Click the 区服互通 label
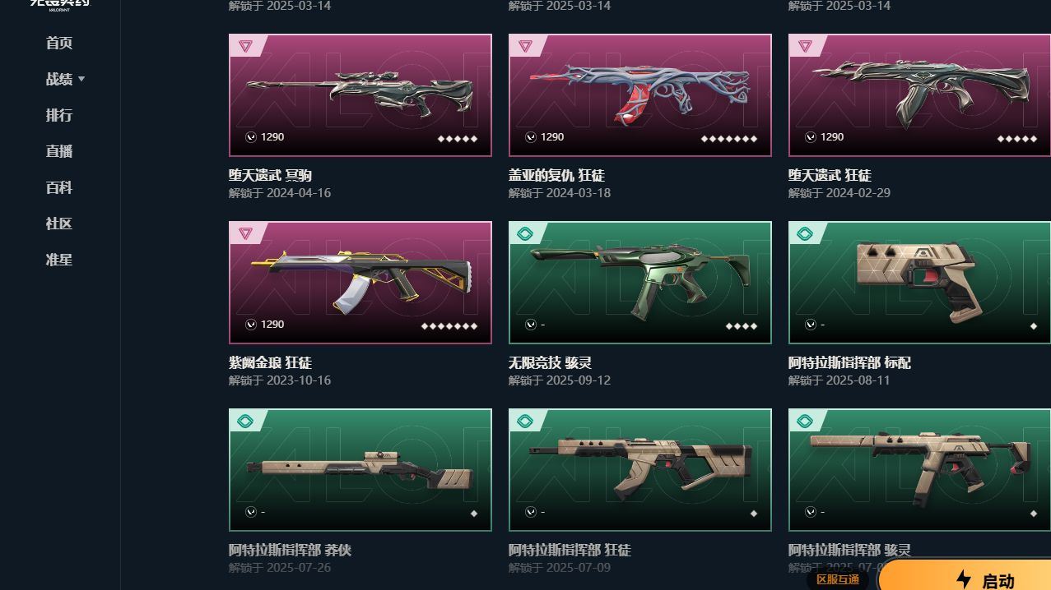Viewport: 1051px width, 590px height. 838,579
